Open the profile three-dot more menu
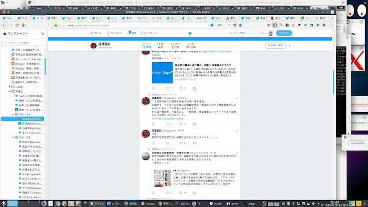The width and height of the screenshot is (368, 207). 290,46
